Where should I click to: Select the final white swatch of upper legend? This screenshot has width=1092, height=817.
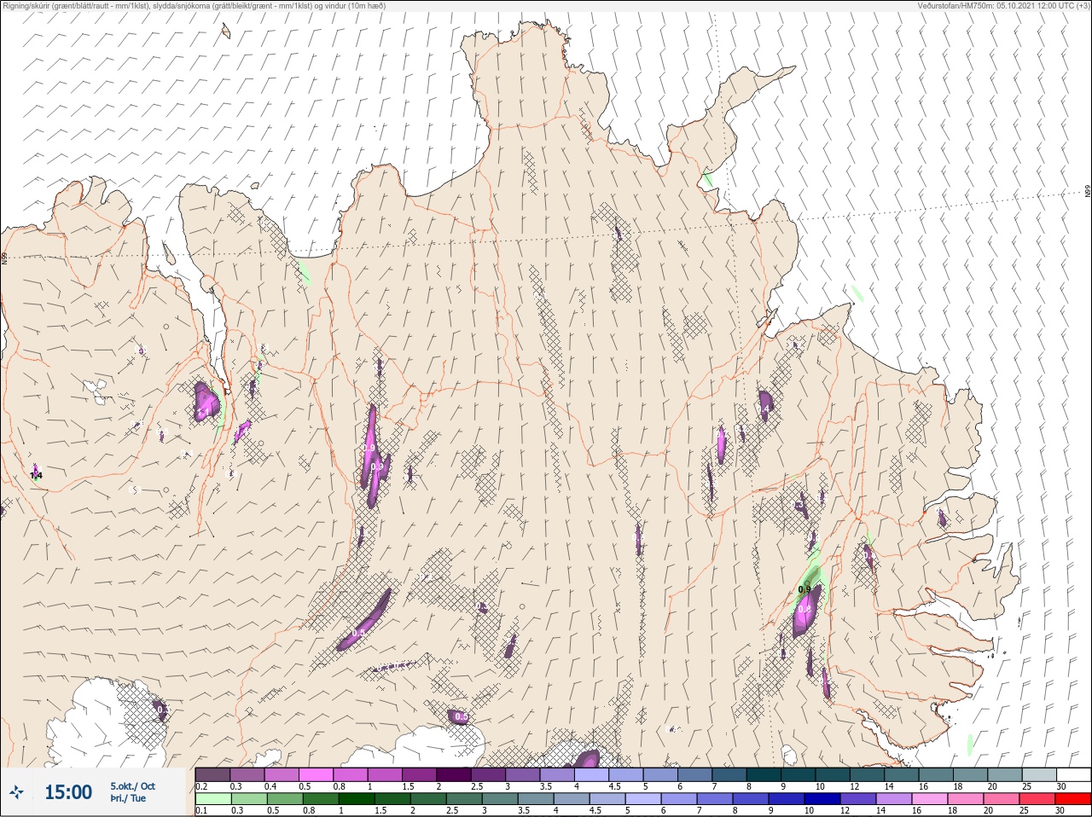(x=1074, y=774)
